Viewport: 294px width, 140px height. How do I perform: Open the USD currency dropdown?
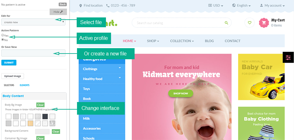216,6
